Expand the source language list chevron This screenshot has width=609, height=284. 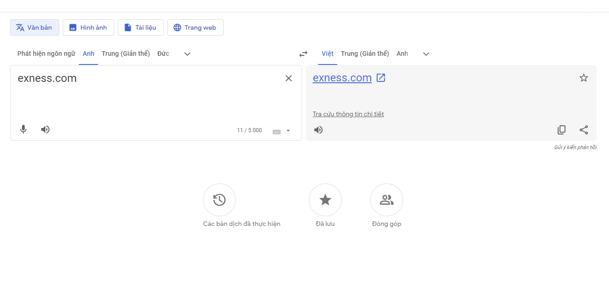click(187, 54)
